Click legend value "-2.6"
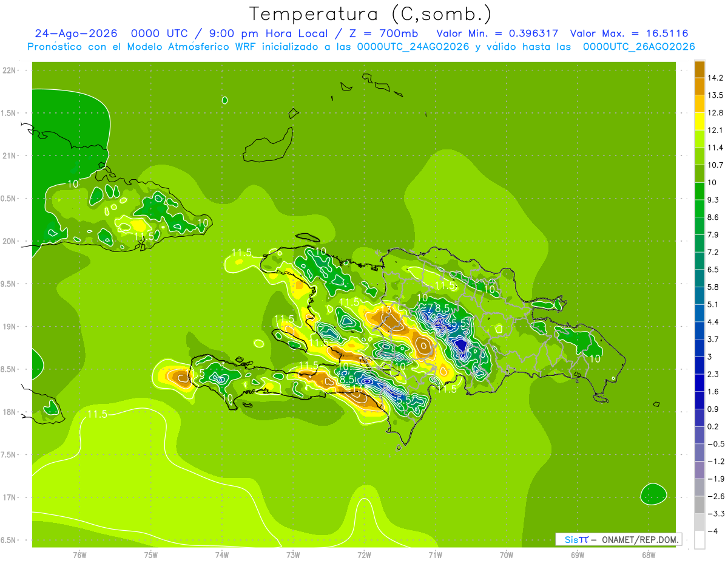The image size is (728, 563). [x=716, y=497]
